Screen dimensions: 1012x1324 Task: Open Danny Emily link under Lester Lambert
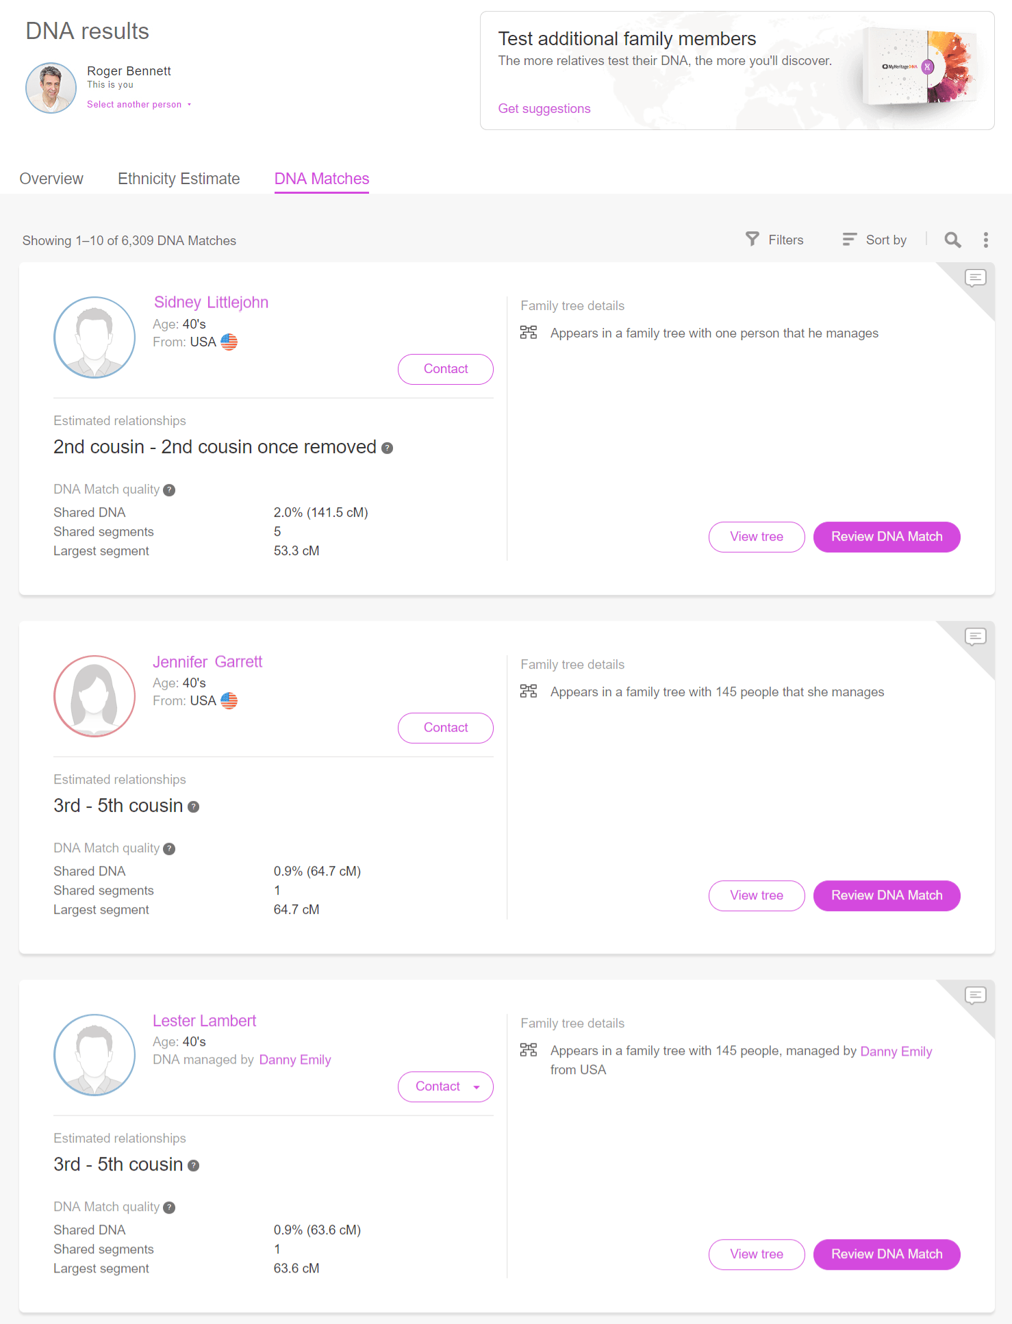click(x=295, y=1060)
